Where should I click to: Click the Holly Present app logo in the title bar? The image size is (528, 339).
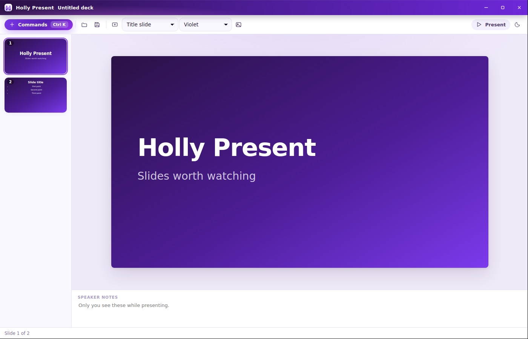(8, 8)
